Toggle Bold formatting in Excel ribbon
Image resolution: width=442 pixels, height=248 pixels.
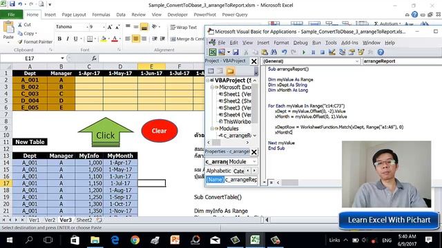click(x=59, y=39)
